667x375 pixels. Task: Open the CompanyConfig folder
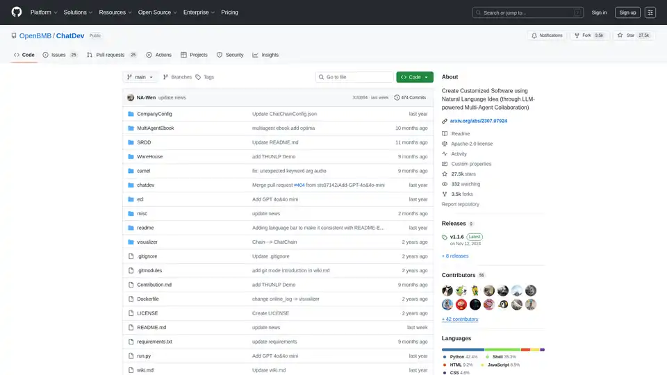coord(154,114)
